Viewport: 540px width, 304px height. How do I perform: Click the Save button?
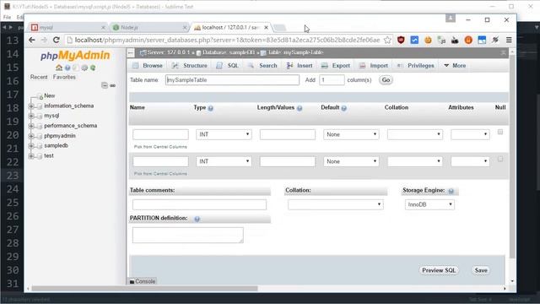pos(481,270)
